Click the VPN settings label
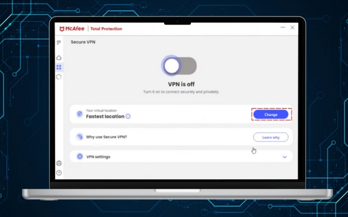This screenshot has height=217, width=348. tap(98, 157)
